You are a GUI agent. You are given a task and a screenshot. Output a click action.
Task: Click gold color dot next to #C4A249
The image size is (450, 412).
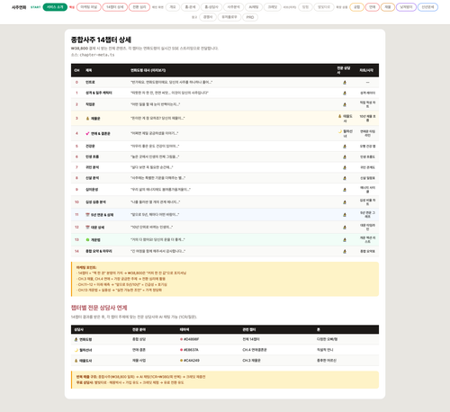click(x=181, y=361)
